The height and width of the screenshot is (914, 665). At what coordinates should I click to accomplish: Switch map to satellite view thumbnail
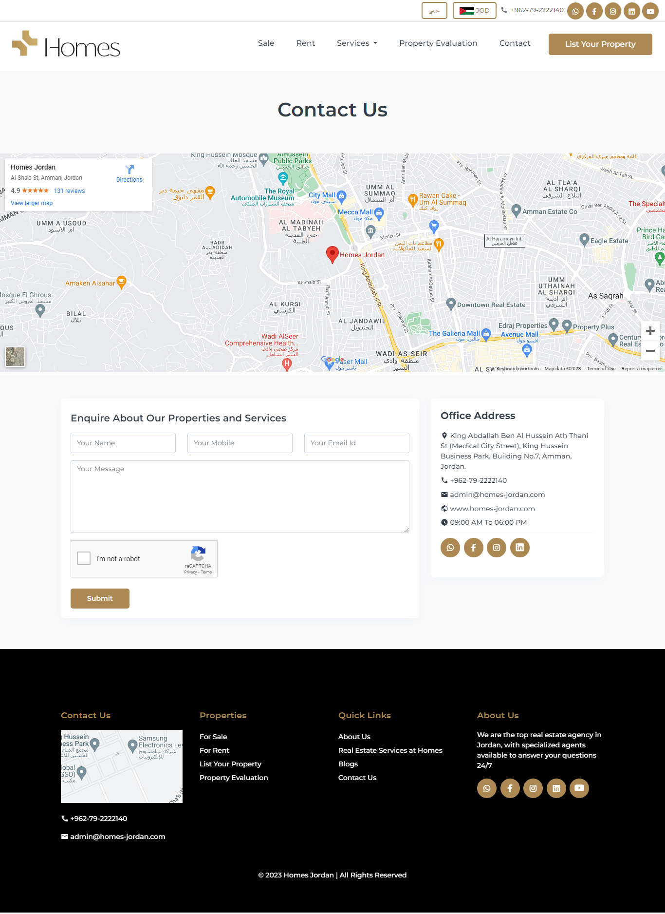point(15,357)
